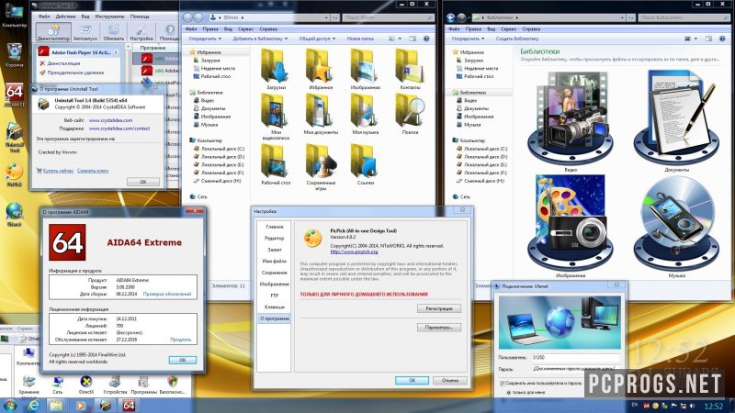
Task: Toggle save username and password checkbox
Action: click(x=503, y=383)
